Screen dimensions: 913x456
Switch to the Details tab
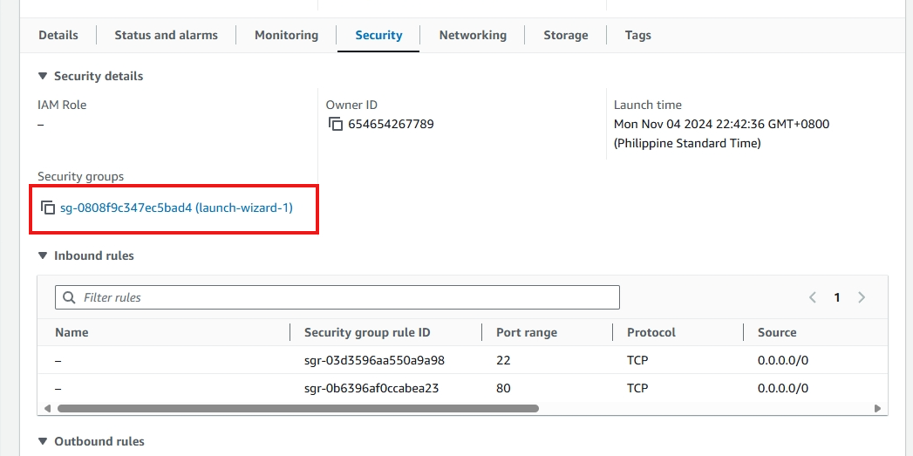pos(58,36)
